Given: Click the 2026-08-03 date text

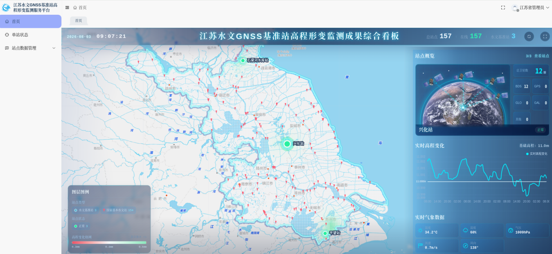Looking at the screenshot, I should [x=79, y=36].
